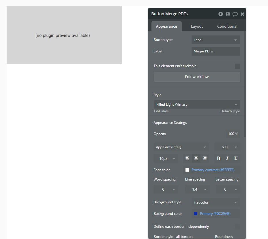Open element comments via speech bubble icon

tap(235, 14)
